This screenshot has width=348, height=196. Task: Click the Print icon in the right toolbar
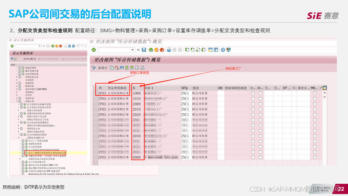169,50
